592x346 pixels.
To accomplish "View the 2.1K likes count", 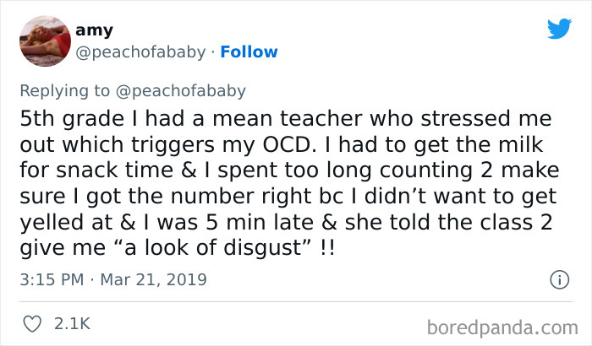I will (x=72, y=324).
